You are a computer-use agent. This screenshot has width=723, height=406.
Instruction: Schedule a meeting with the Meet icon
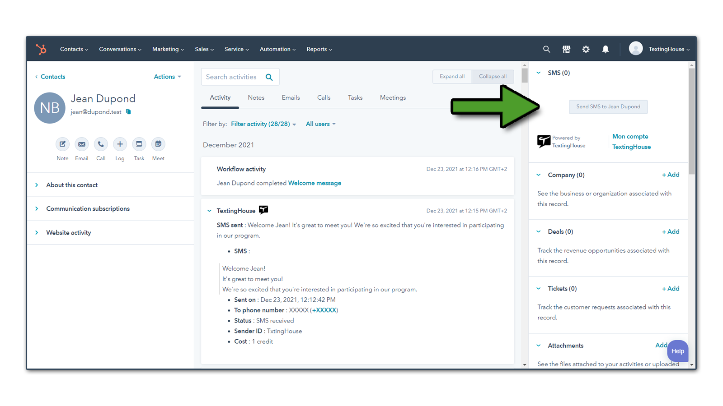158,143
